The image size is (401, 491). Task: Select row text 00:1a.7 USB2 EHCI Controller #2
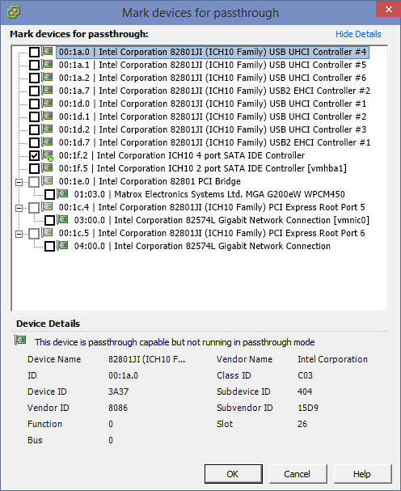pos(214,91)
